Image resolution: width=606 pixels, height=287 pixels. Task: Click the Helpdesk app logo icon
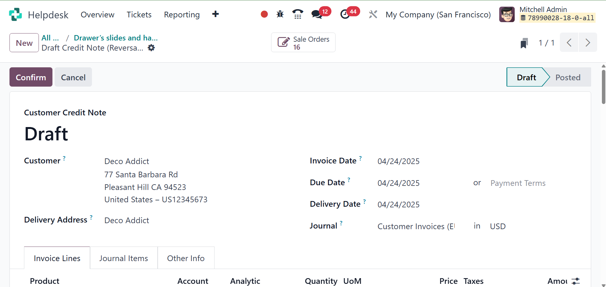coord(15,15)
